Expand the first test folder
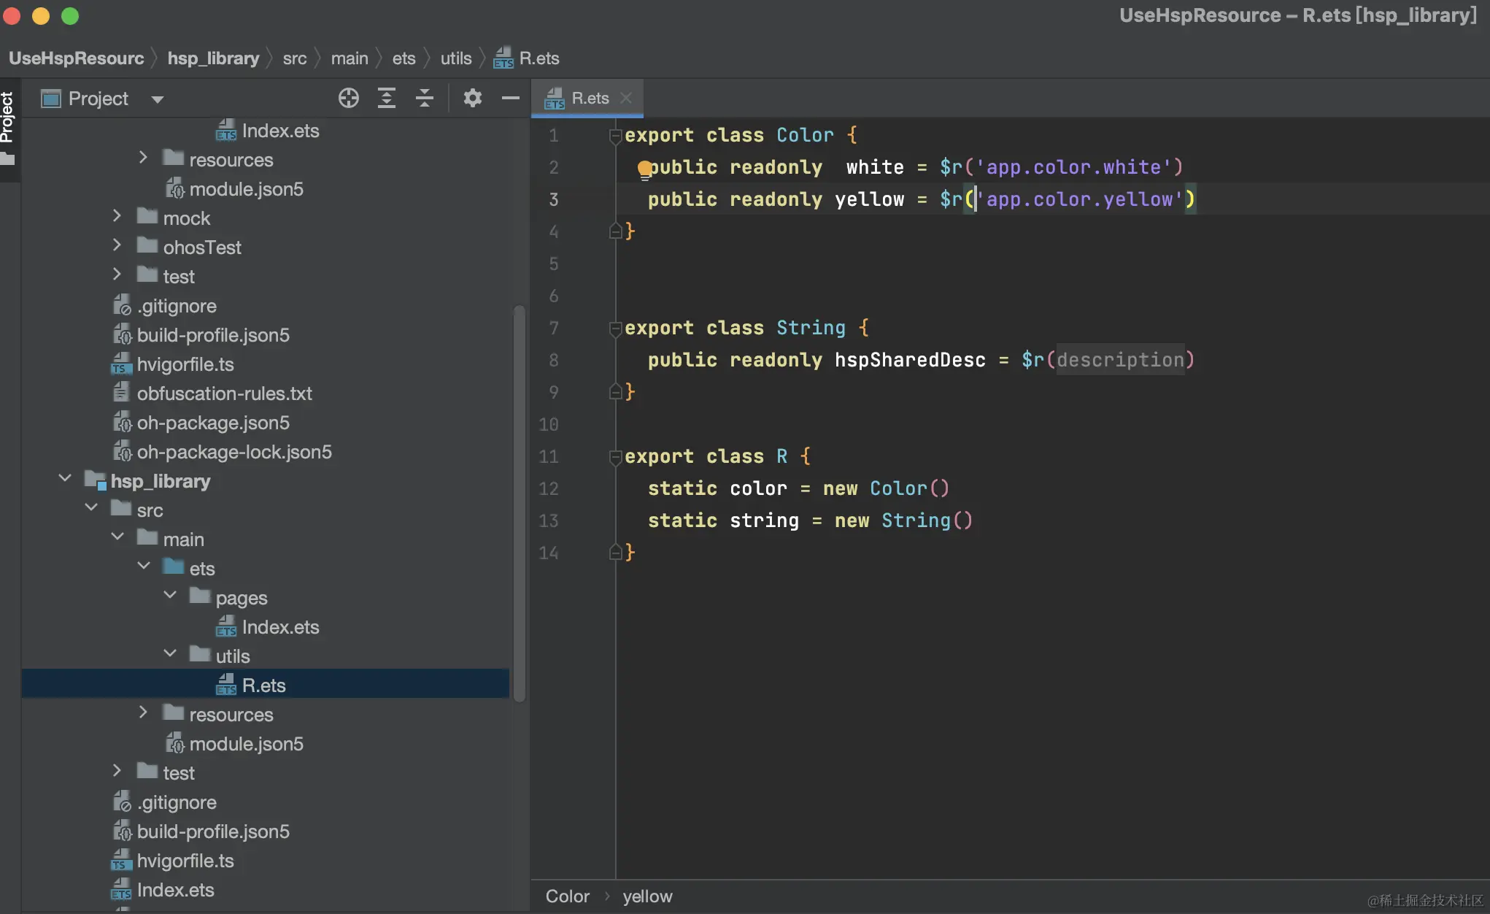Screen dimensions: 1490x914 coord(117,274)
